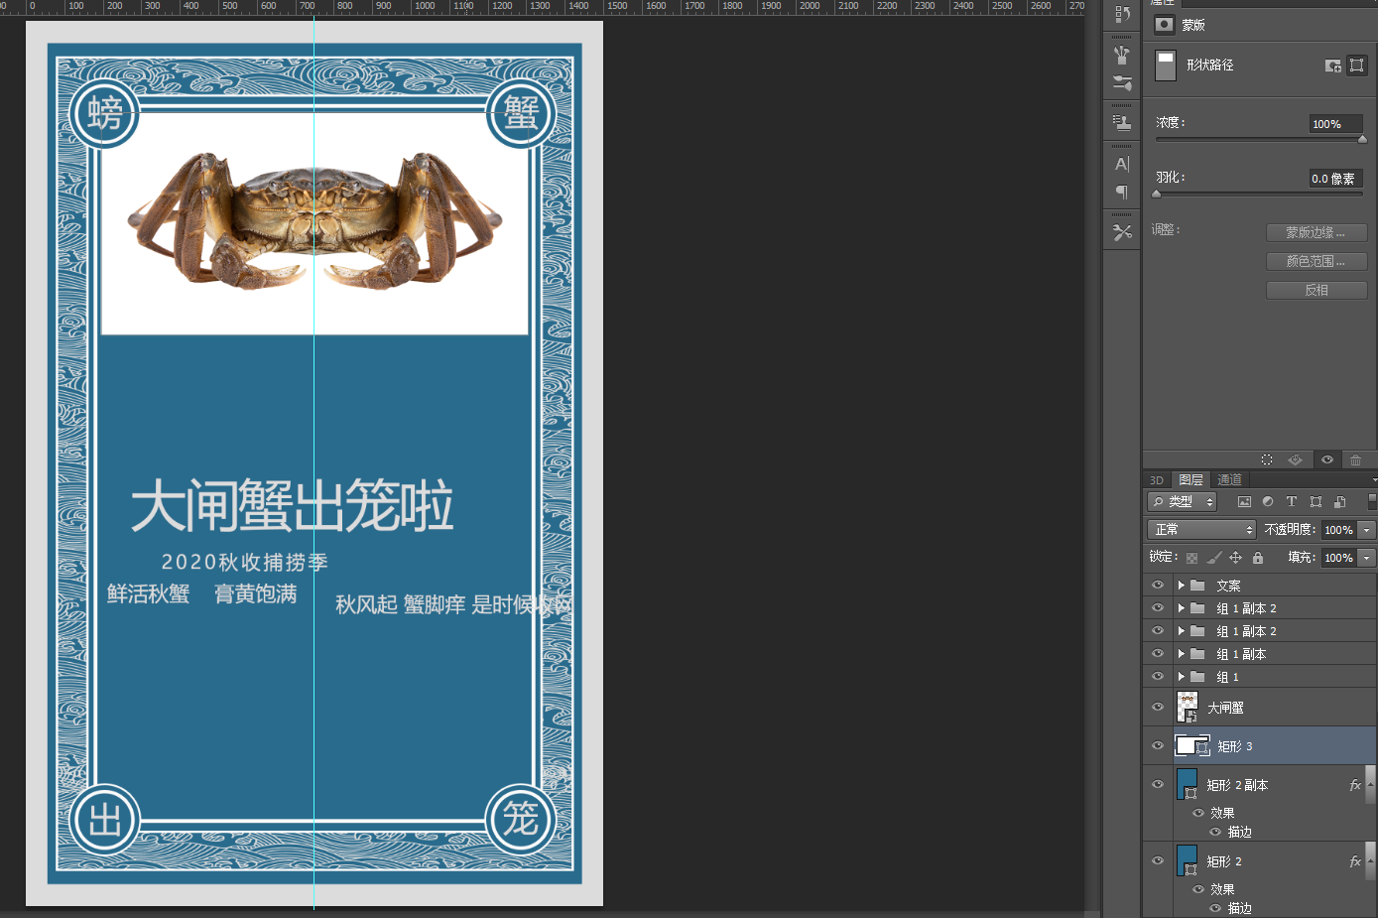This screenshot has height=918, width=1378.
Task: Delete the mask via trash icon in Properties
Action: coord(1355,459)
